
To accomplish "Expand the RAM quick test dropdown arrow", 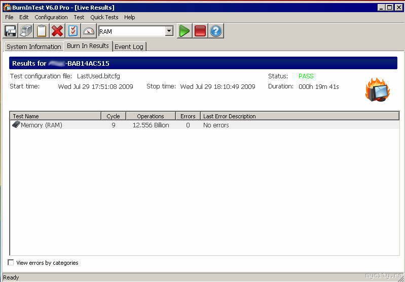I will [169, 31].
